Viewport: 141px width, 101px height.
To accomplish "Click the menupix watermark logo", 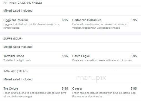I will coord(91,78).
